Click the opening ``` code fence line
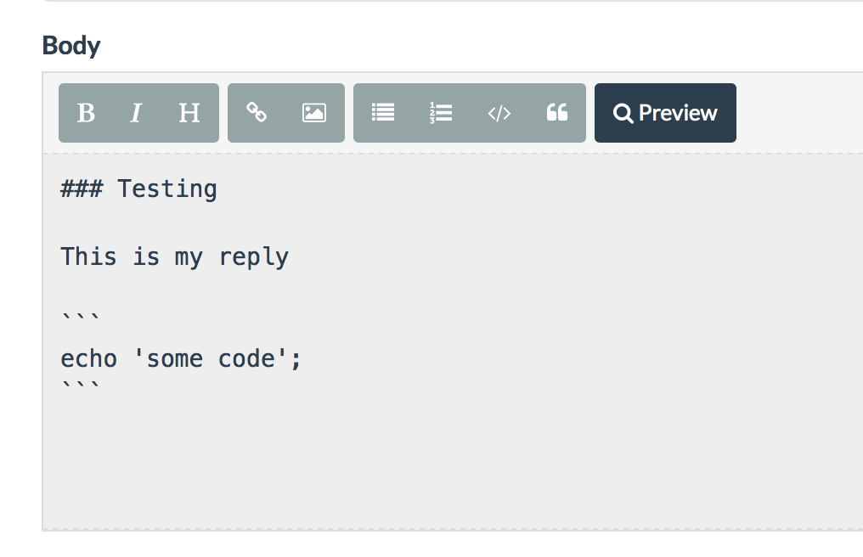 pos(81,318)
